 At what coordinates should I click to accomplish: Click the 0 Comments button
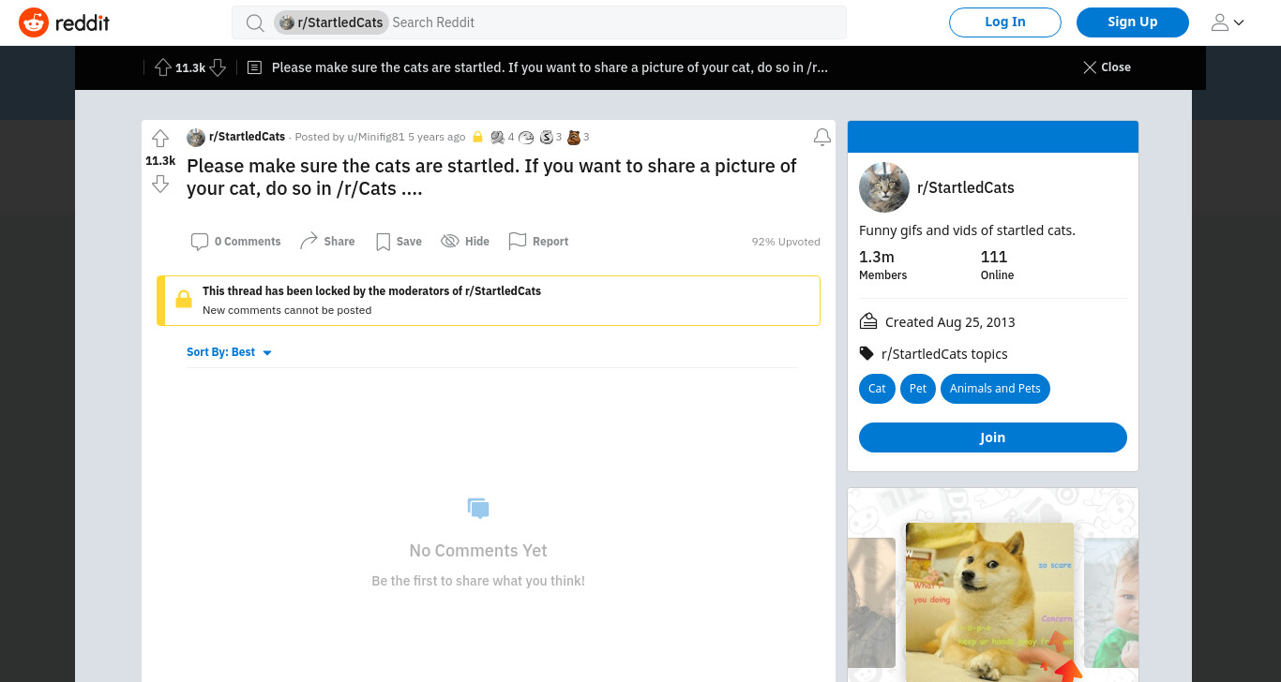(236, 242)
